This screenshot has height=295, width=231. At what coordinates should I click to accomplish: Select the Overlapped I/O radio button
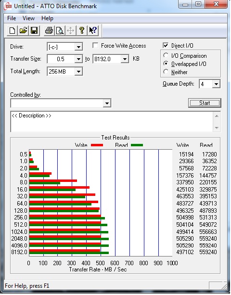(x=166, y=64)
